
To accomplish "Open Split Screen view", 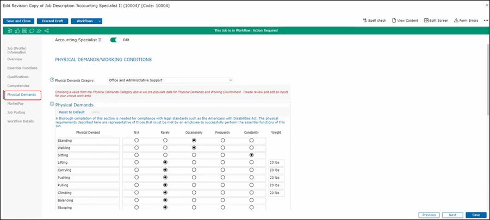I will 436,20.
